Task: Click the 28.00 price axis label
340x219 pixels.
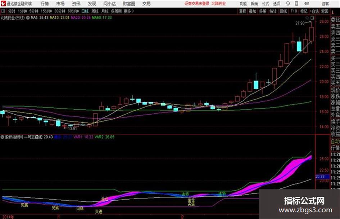Action: [324, 22]
